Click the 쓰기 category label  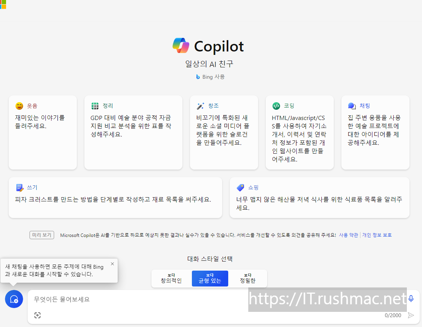pos(32,188)
